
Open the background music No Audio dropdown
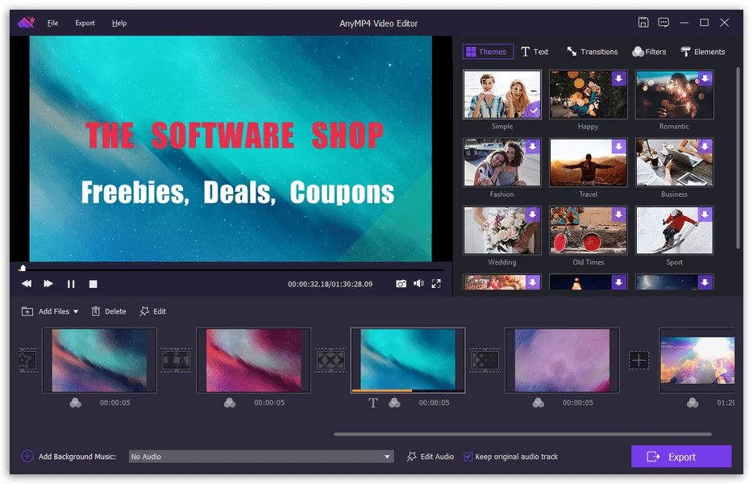coord(261,457)
